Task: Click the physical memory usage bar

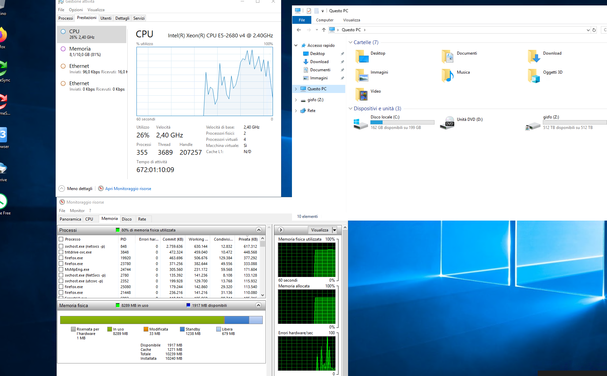Action: coord(161,320)
